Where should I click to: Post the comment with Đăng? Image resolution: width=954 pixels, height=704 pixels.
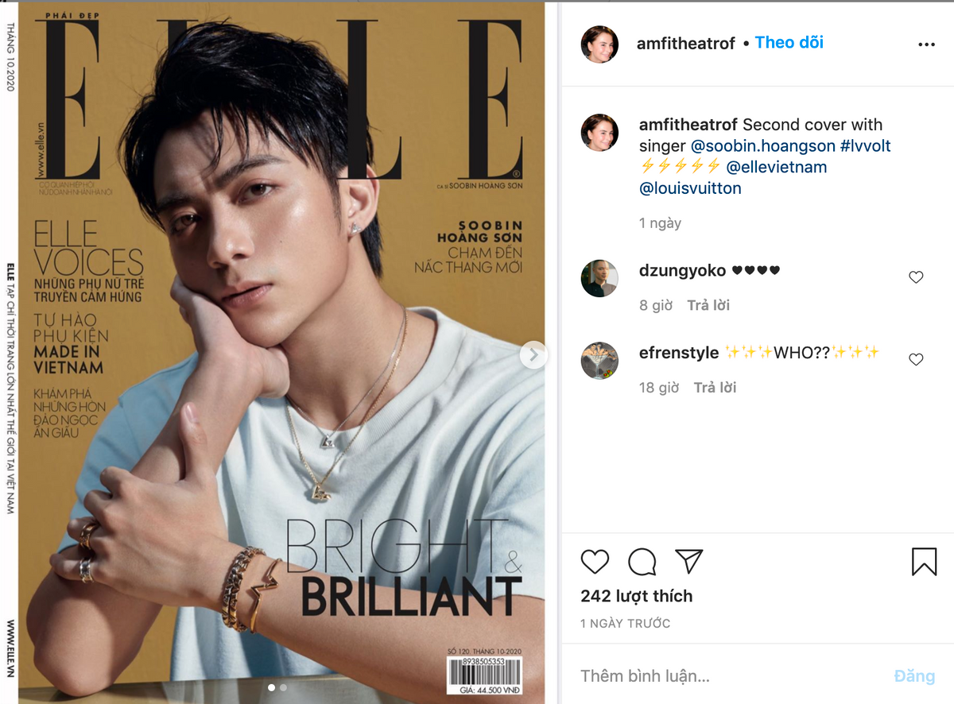pos(914,676)
